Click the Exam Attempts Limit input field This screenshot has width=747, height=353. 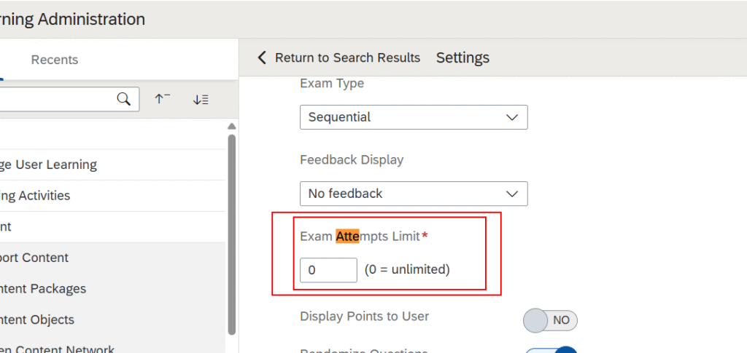coord(328,270)
